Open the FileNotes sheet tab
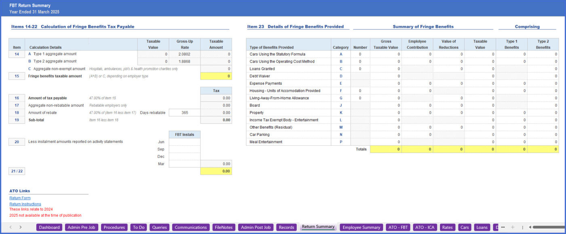The height and width of the screenshot is (234, 566). pos(224,227)
